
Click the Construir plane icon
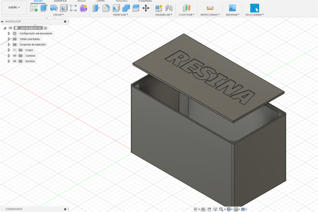[x=186, y=8]
